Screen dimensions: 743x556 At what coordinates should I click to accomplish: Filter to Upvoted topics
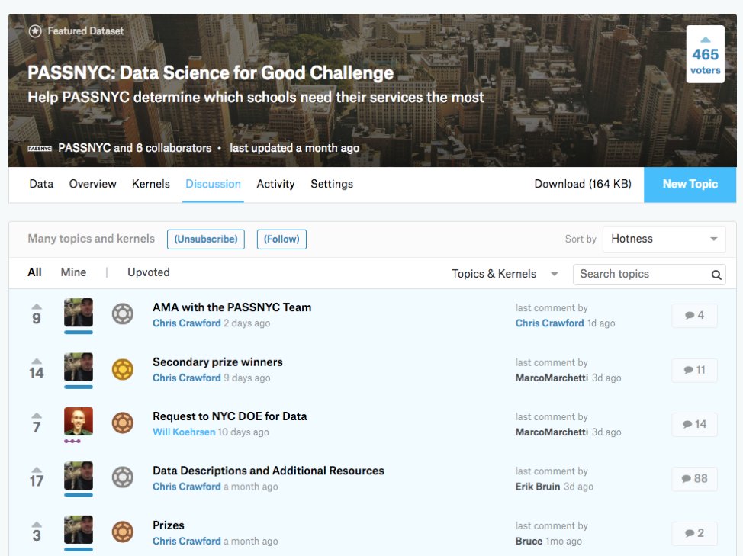point(148,272)
